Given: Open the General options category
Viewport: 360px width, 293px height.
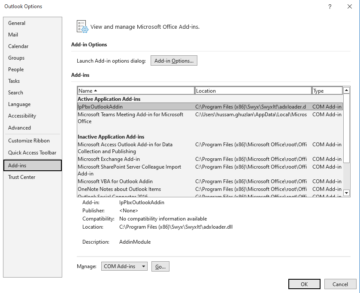Looking at the screenshot, I should (x=17, y=23).
